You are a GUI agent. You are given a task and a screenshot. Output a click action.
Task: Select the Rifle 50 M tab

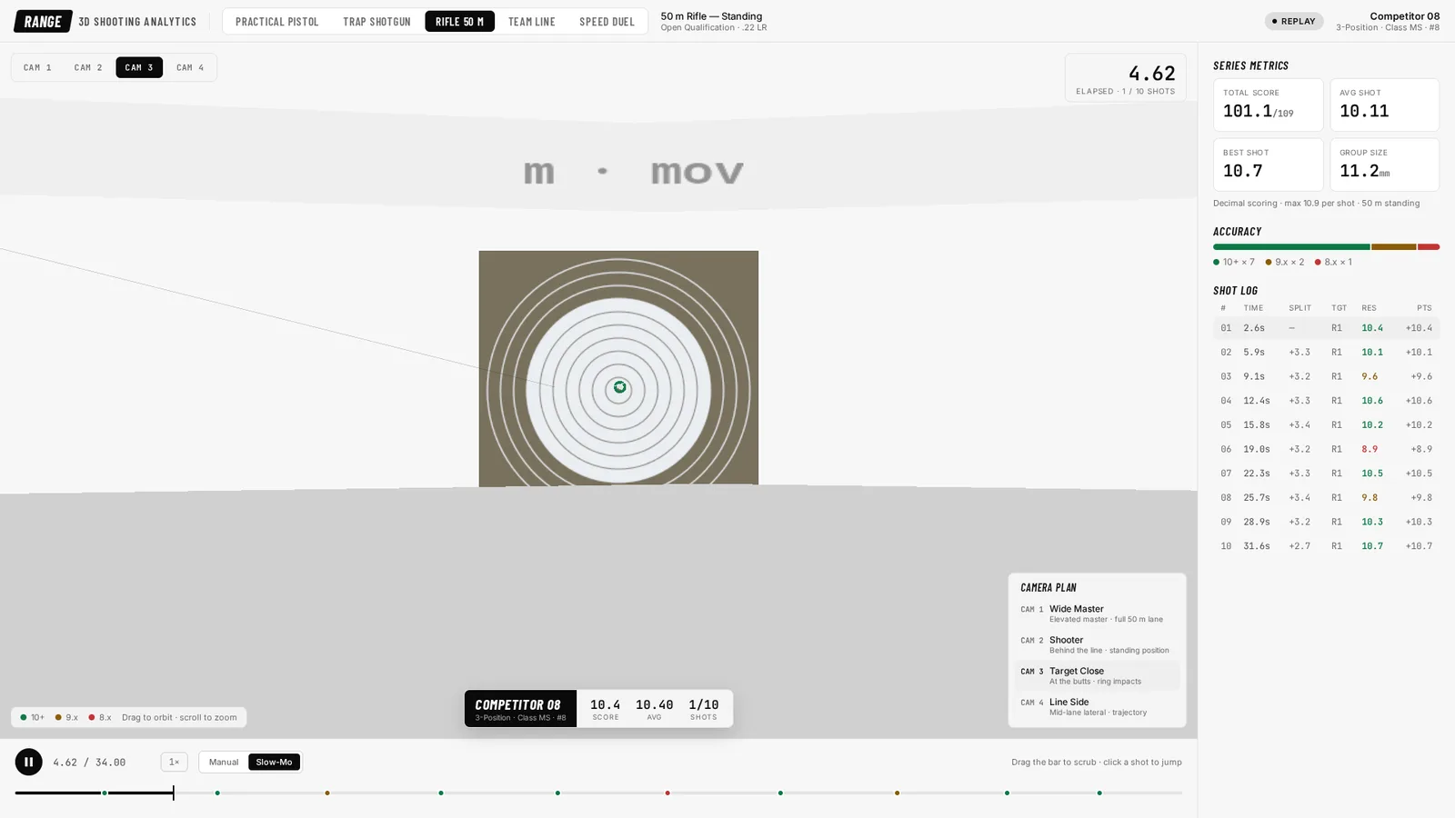pyautogui.click(x=459, y=21)
